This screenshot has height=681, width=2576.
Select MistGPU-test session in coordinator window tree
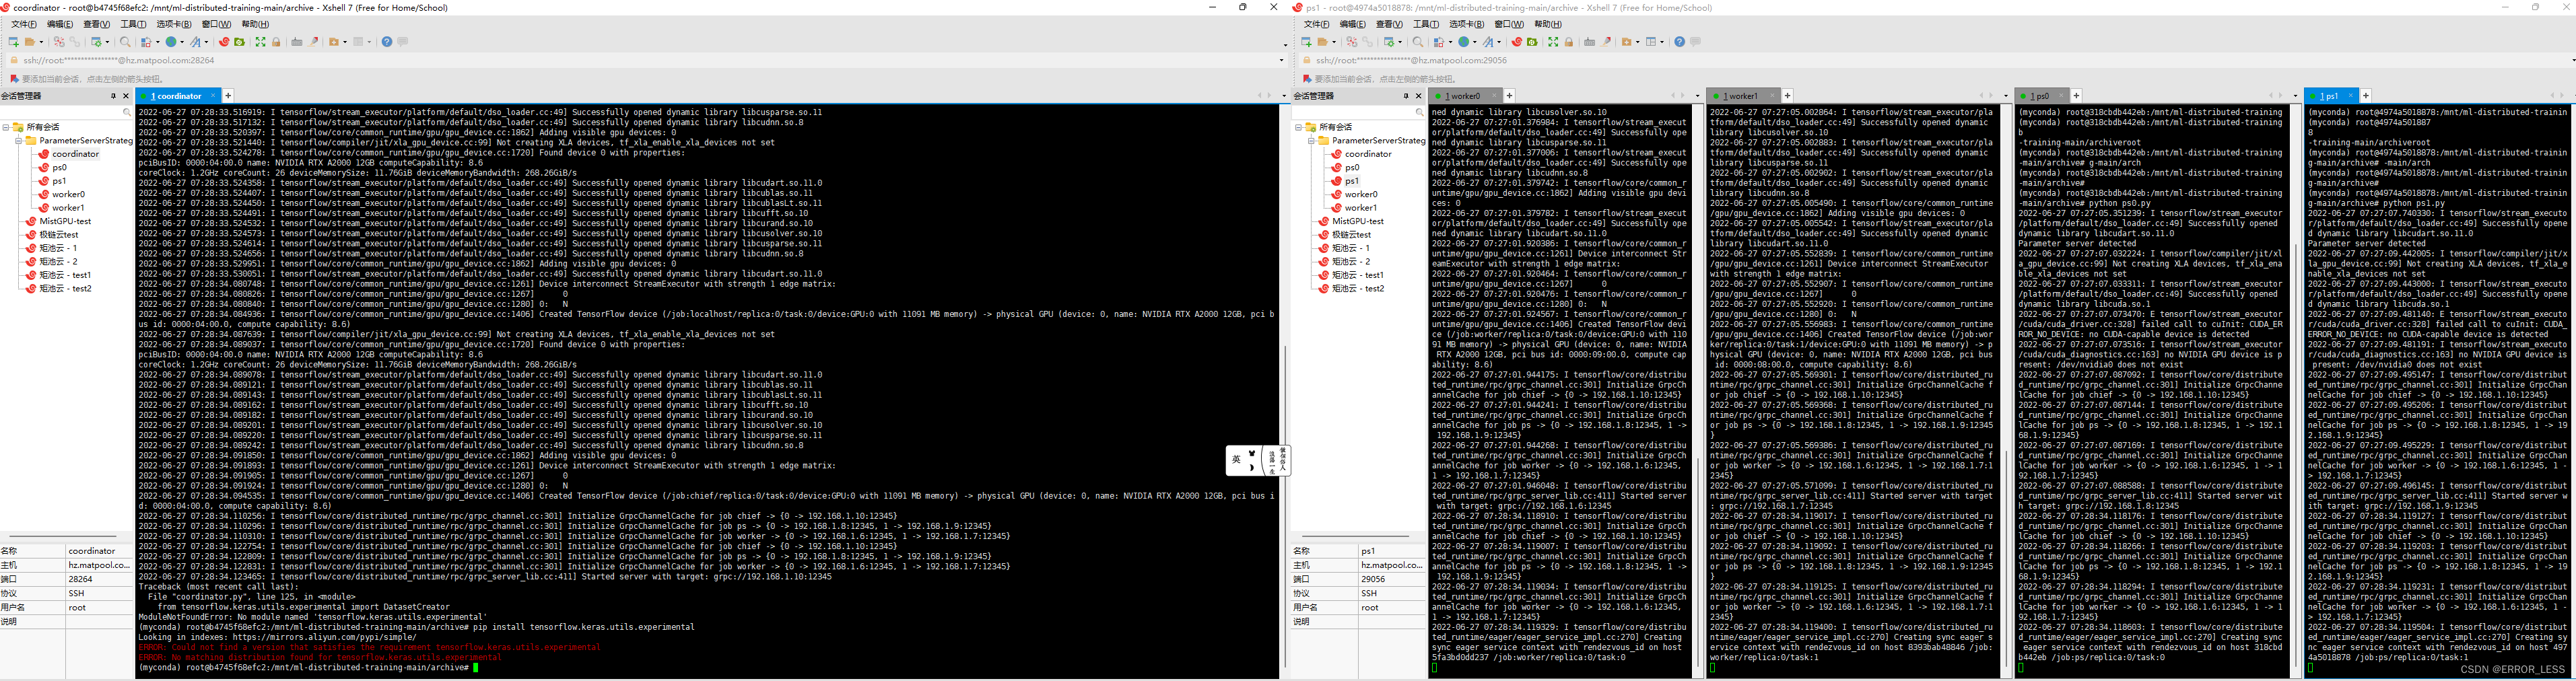65,221
